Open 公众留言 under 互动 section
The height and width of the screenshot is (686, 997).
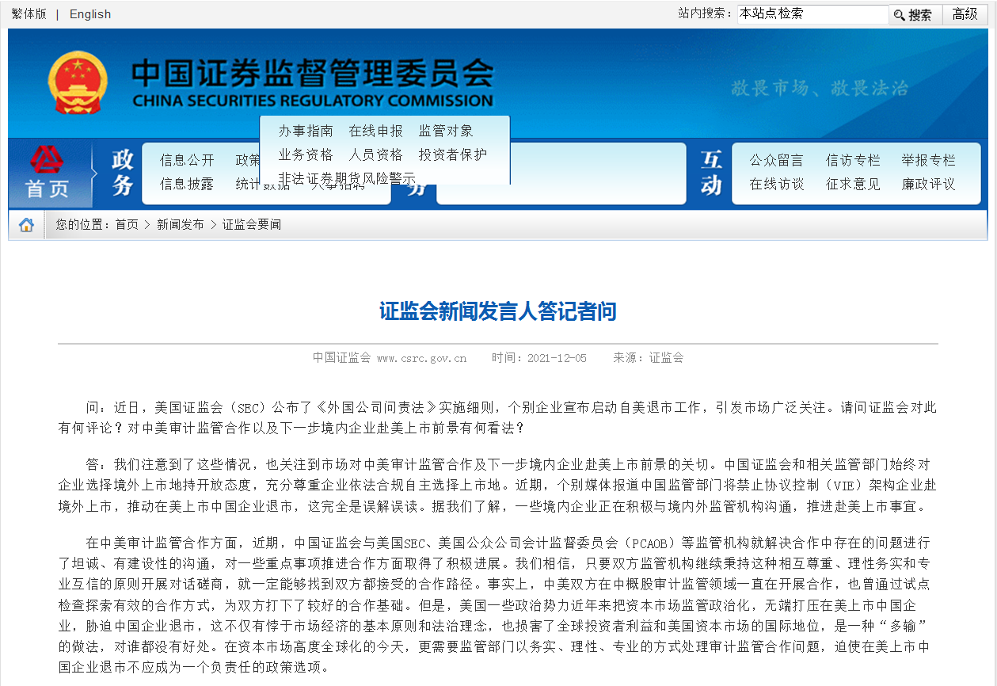pyautogui.click(x=777, y=160)
